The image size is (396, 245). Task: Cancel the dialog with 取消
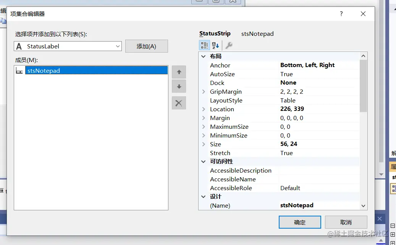[346, 222]
